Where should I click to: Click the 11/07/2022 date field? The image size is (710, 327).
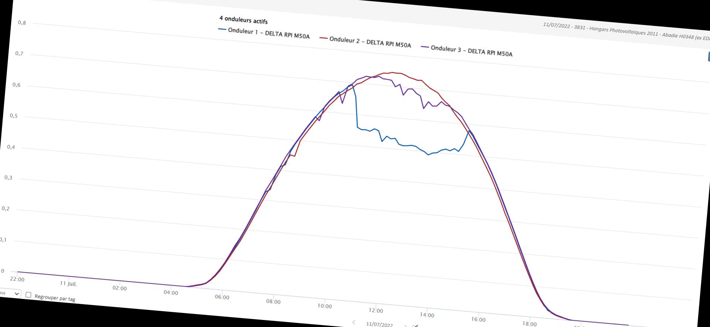379,324
